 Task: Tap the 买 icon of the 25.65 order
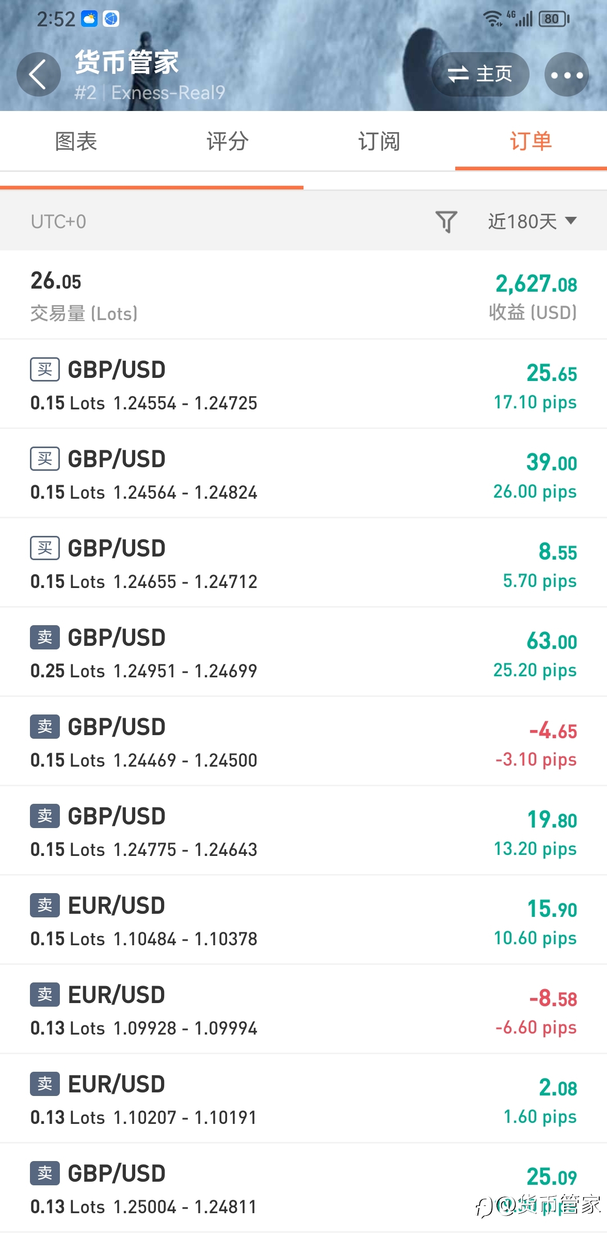click(45, 370)
